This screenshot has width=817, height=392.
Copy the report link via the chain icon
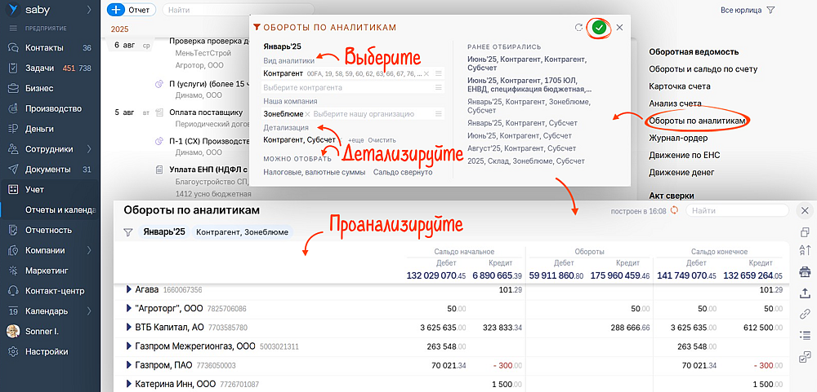[x=805, y=314]
